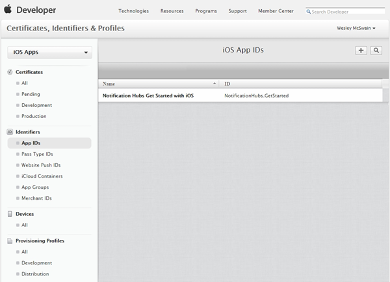Viewport: 390px width, 282px height.
Task: Select Merchant IDs
Action: (36, 198)
